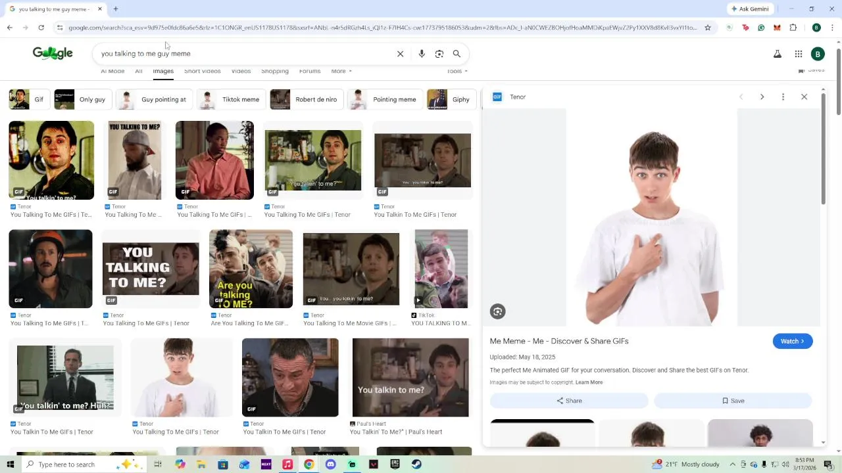Switch to the Forums tab

[x=310, y=71]
